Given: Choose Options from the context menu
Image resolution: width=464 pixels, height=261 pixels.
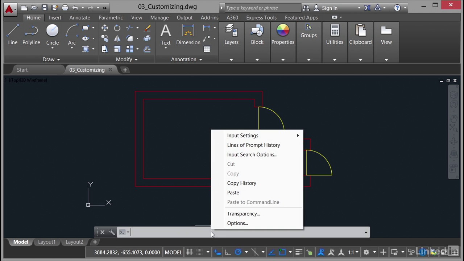Looking at the screenshot, I should [237, 223].
